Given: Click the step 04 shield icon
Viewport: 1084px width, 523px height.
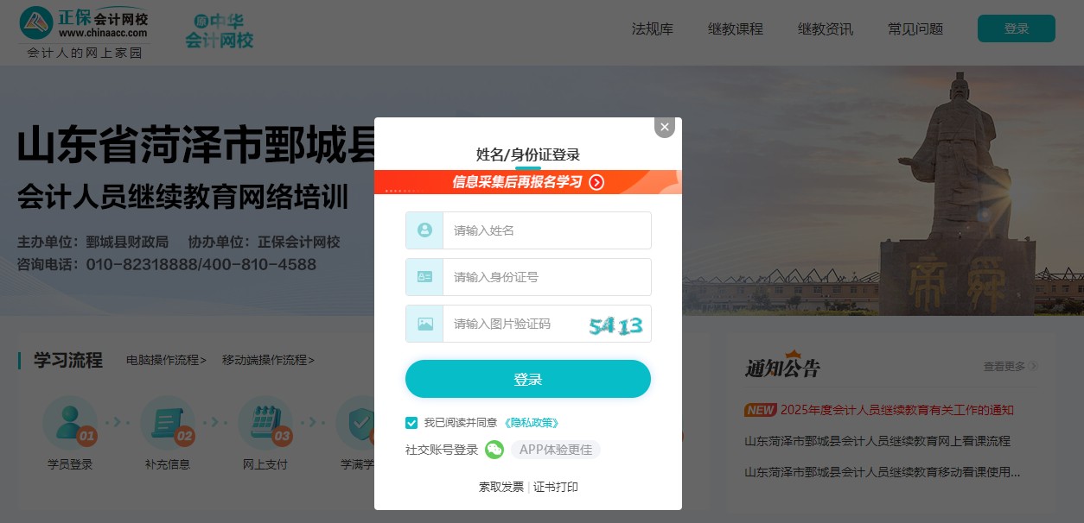Looking at the screenshot, I should (363, 422).
